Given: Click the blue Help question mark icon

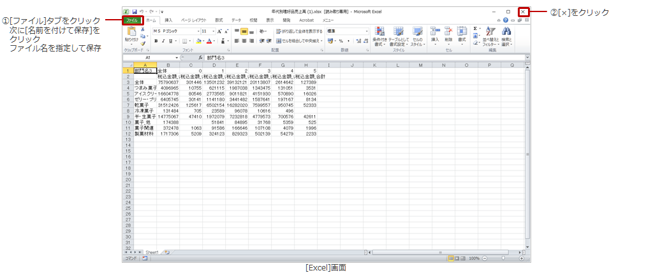Looking at the screenshot, I should [506, 20].
